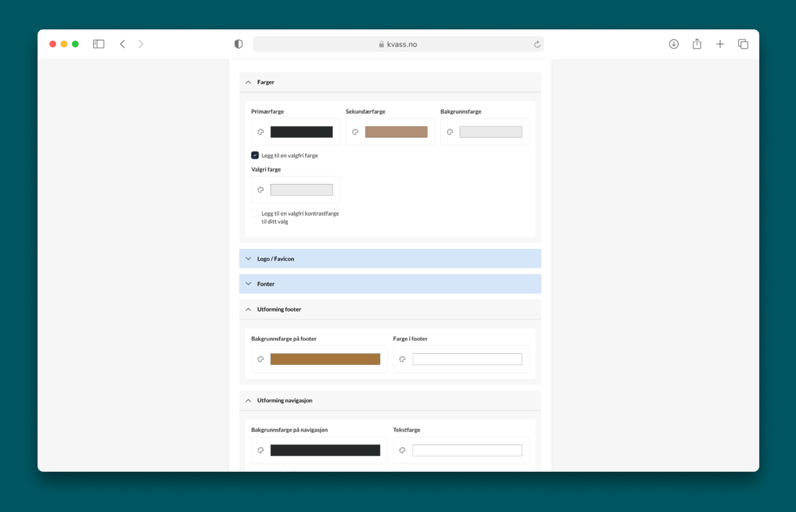Open Safari downloads icon
Viewport: 796px width, 512px height.
point(673,44)
